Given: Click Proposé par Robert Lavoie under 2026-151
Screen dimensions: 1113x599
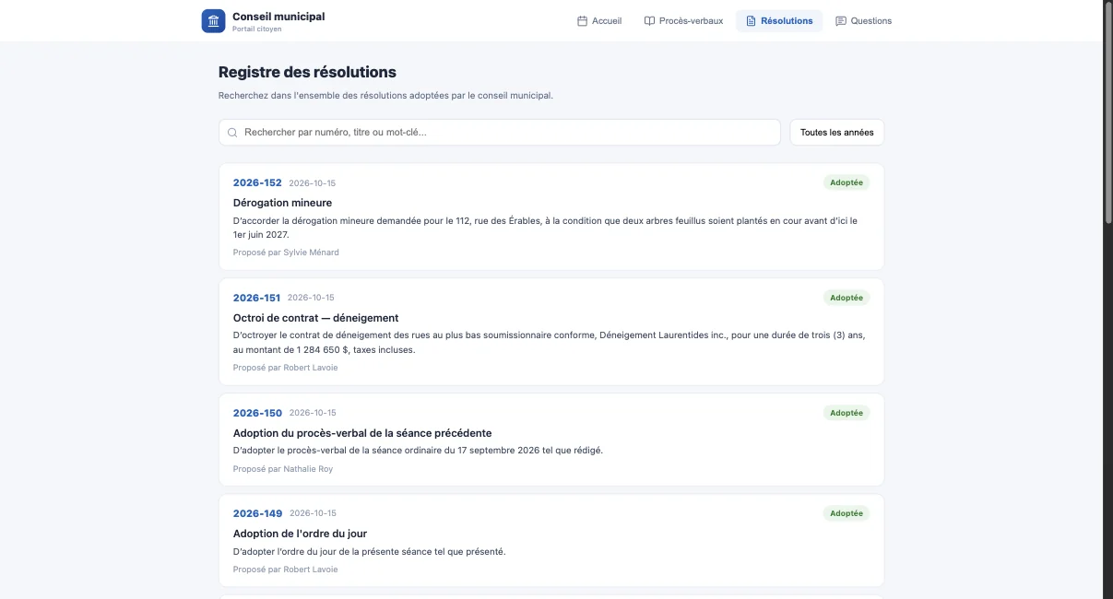Looking at the screenshot, I should coord(286,368).
